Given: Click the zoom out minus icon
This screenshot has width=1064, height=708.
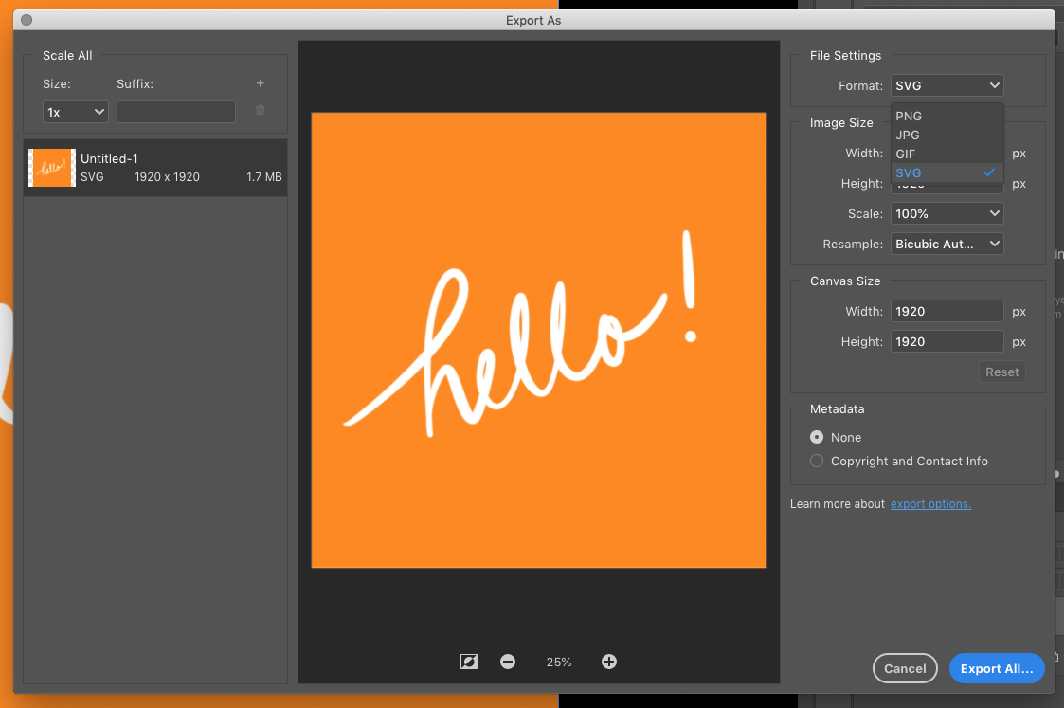Looking at the screenshot, I should point(508,662).
